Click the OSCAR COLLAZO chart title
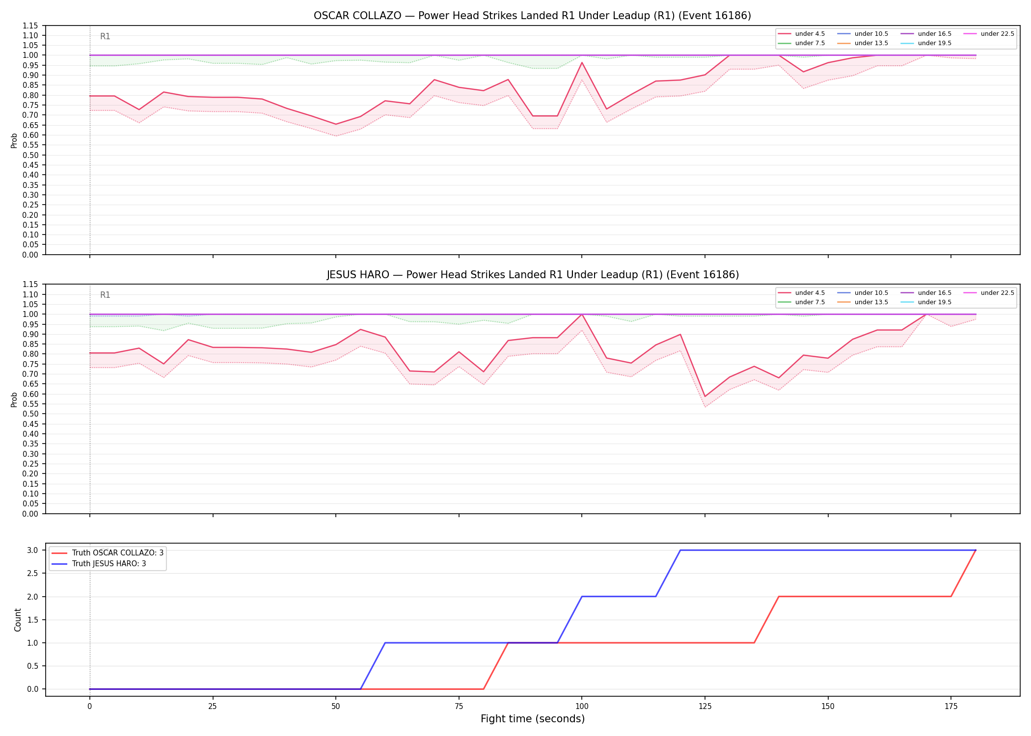The height and width of the screenshot is (736, 1031). tap(532, 16)
